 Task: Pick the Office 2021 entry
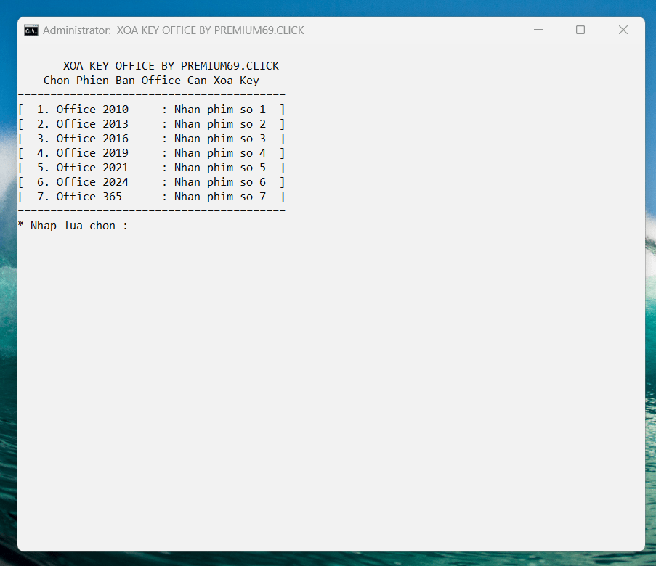[x=92, y=168]
